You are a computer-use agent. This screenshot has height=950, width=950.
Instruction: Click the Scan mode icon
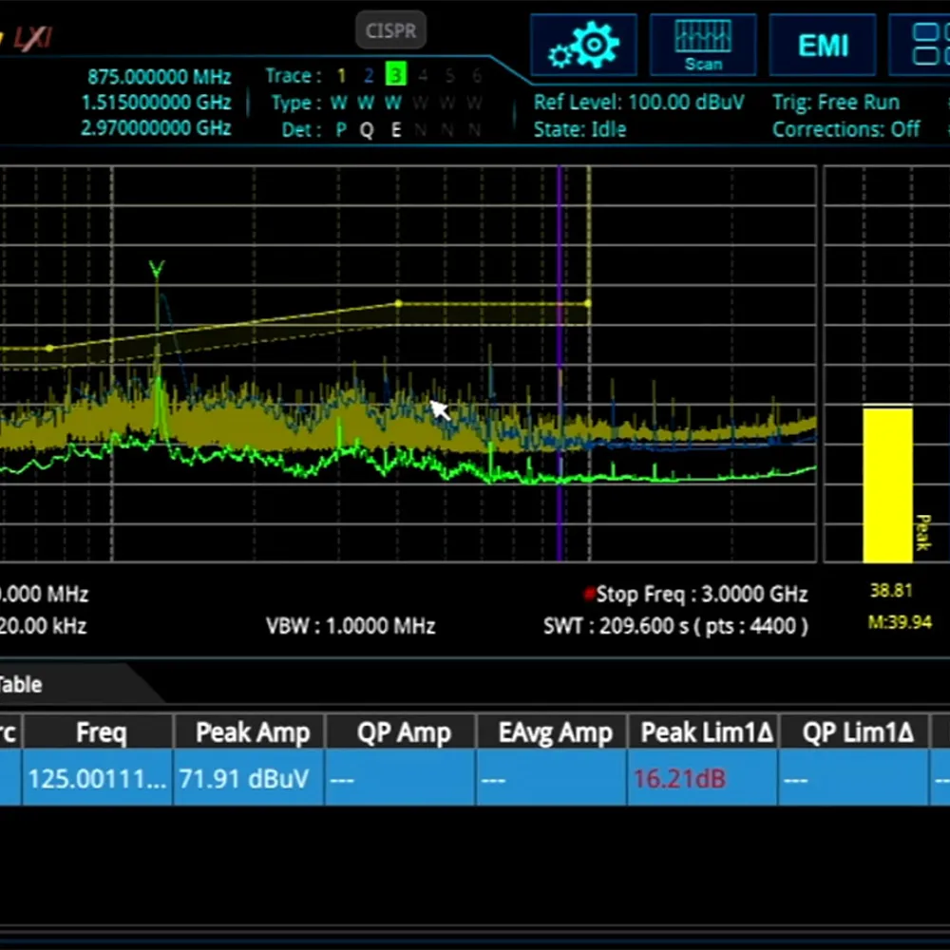(x=703, y=45)
